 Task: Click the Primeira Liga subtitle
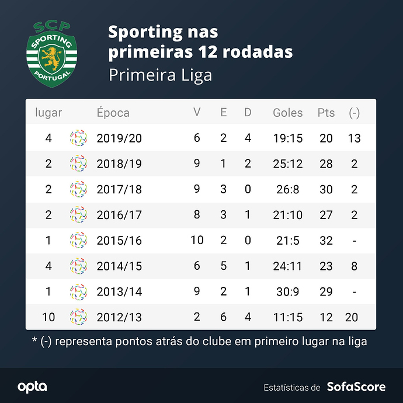[161, 75]
